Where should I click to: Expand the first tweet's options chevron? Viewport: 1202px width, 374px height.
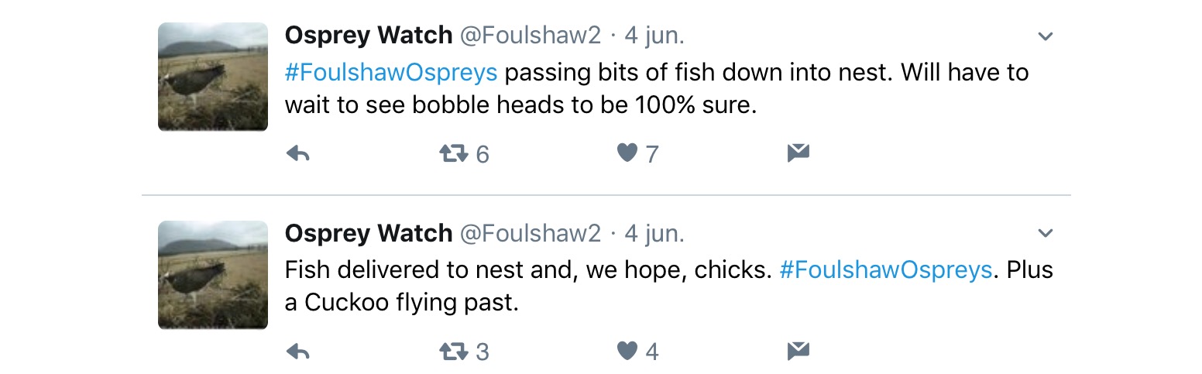point(1045,36)
